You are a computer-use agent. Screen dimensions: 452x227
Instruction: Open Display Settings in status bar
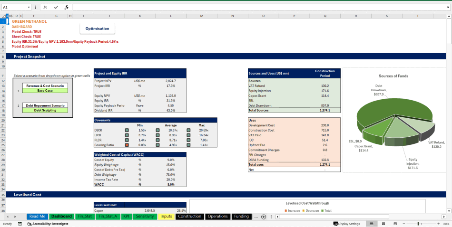pos(346,224)
